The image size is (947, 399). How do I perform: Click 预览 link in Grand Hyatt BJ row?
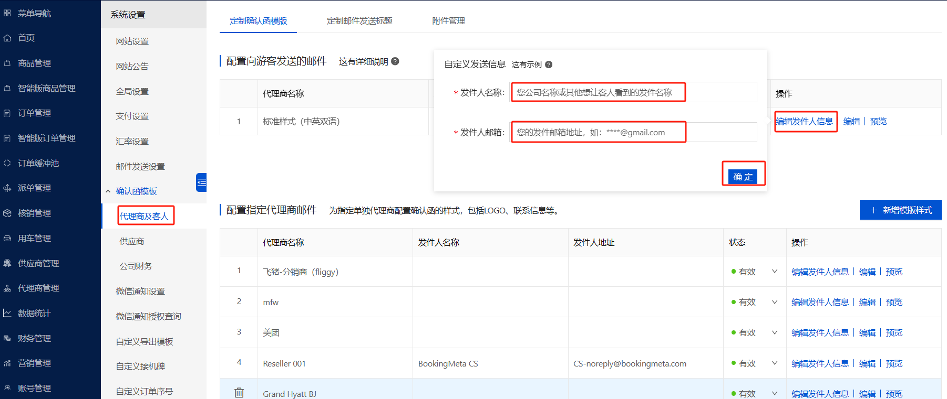[x=894, y=394]
